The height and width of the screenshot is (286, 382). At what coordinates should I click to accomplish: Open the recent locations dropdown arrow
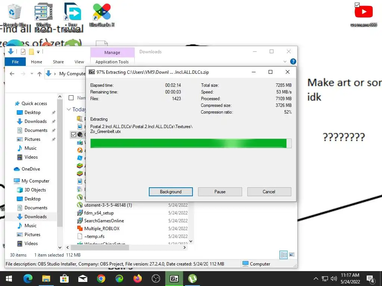pos(32,74)
